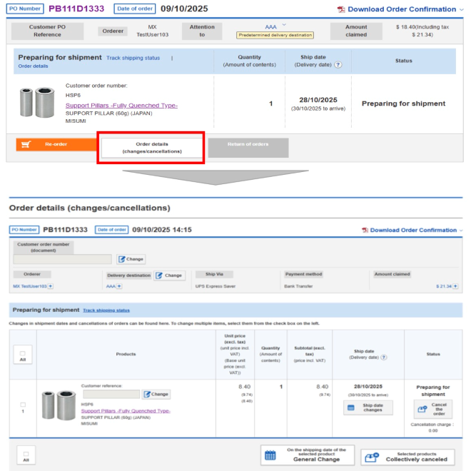Click the Customer order number document input field
This screenshot has height=471, width=471.
click(62, 259)
